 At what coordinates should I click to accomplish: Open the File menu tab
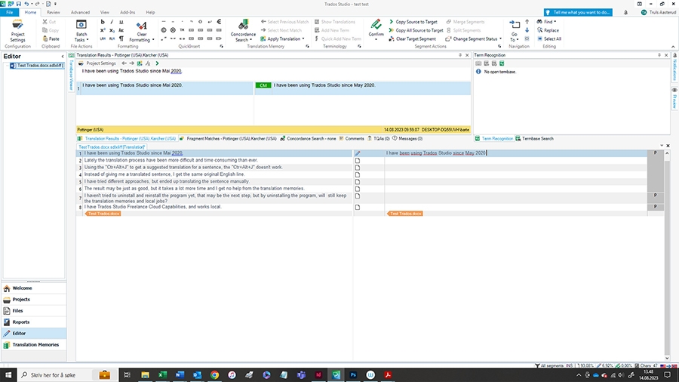(x=10, y=12)
